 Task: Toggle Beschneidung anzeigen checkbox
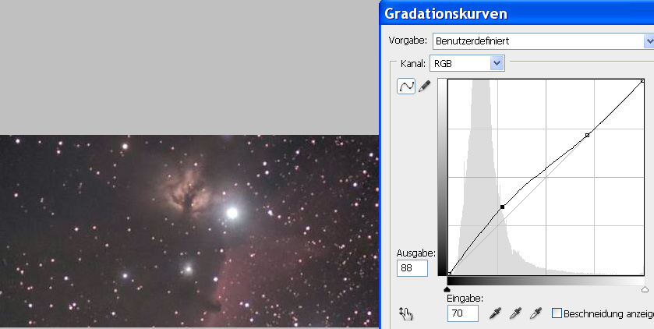tap(557, 313)
